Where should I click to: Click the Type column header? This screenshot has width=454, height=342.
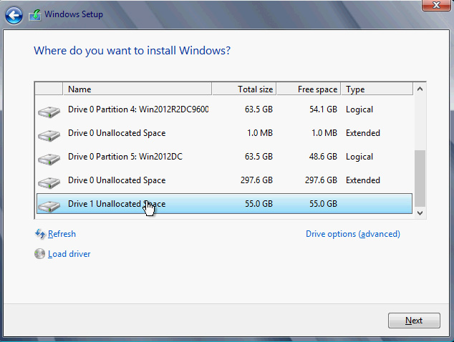pos(376,89)
